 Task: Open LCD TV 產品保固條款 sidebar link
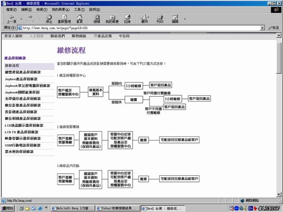pos(22,132)
